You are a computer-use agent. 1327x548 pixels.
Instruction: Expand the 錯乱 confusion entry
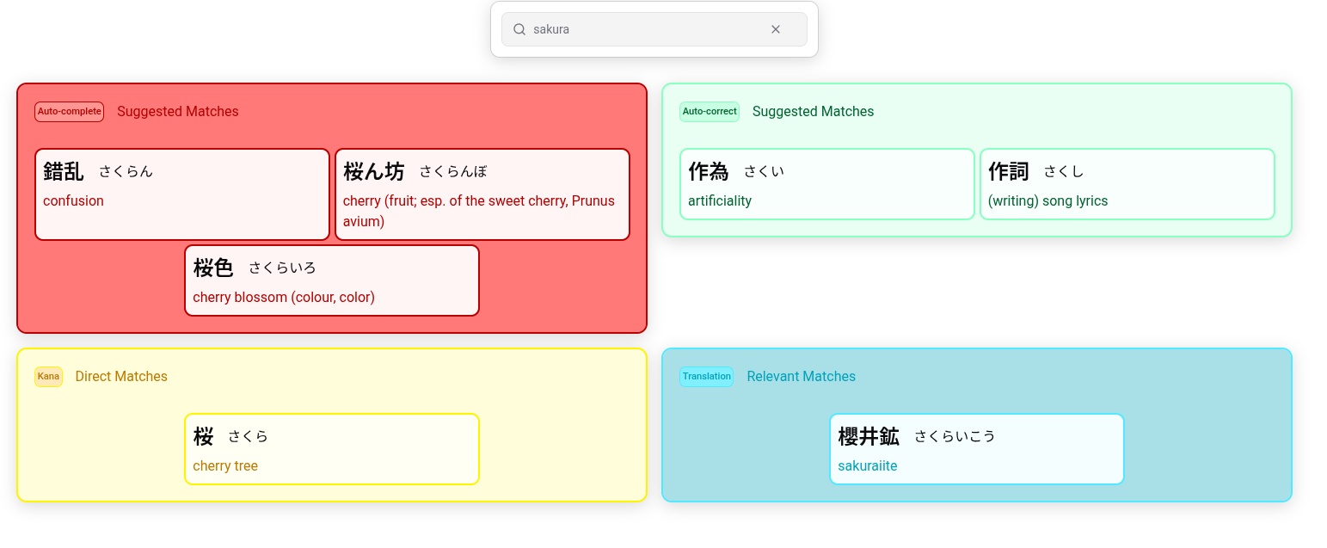tap(181, 194)
